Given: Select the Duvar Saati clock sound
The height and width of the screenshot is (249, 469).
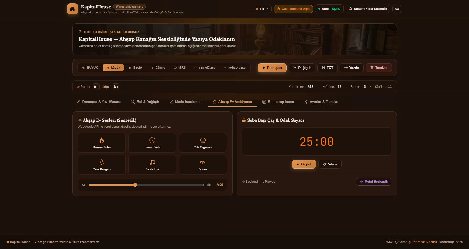Looking at the screenshot, I should tap(152, 143).
